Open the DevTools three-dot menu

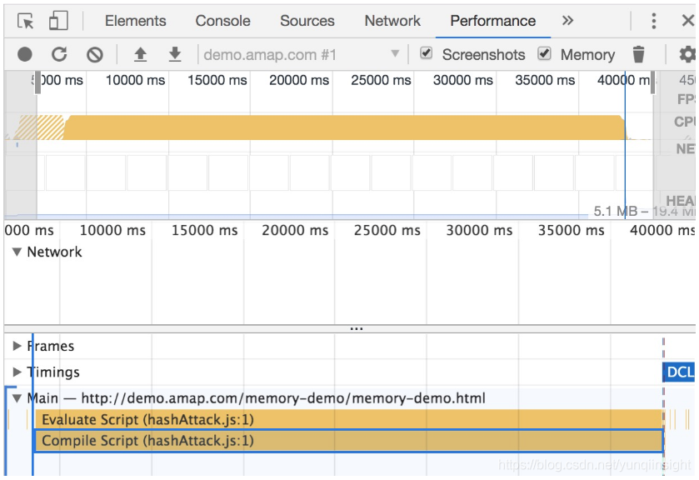tap(653, 21)
